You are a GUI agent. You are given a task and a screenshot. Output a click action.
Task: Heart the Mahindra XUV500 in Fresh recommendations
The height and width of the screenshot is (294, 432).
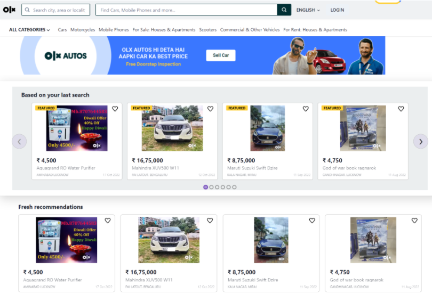(x=210, y=220)
